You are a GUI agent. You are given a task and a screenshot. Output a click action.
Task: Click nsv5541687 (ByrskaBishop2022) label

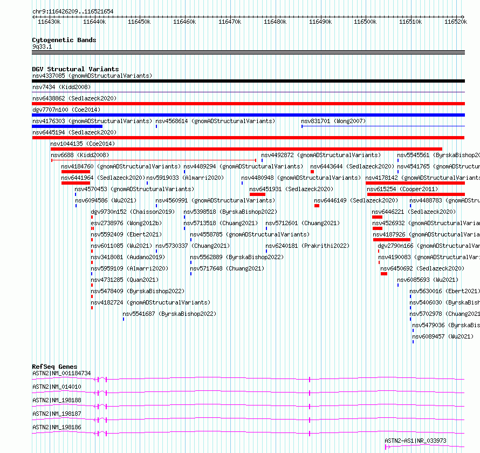coord(169,314)
